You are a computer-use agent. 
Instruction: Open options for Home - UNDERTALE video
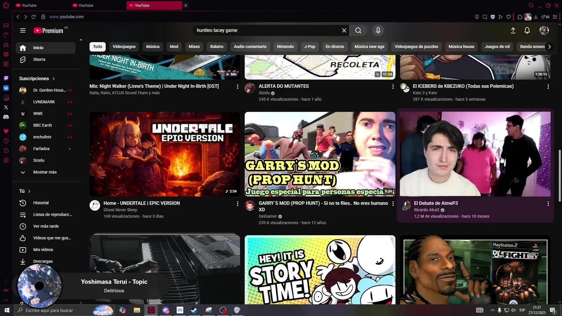(x=238, y=204)
